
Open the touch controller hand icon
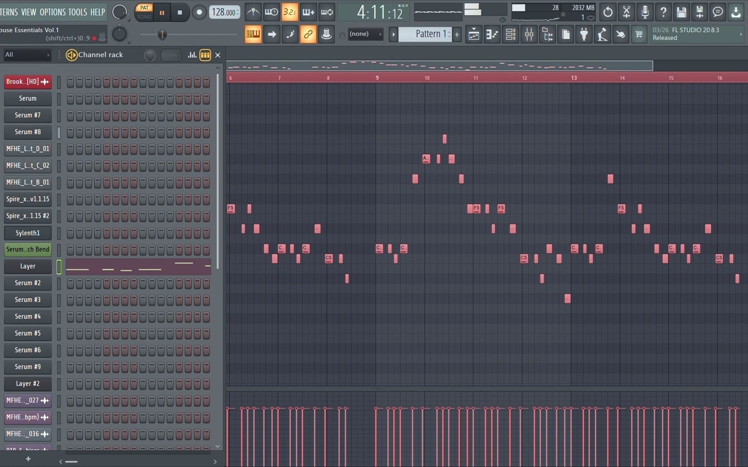point(621,34)
